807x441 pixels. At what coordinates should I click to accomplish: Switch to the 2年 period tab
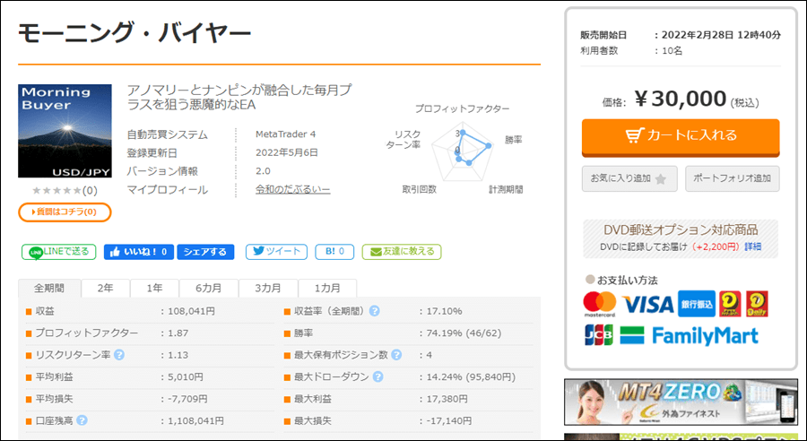105,289
